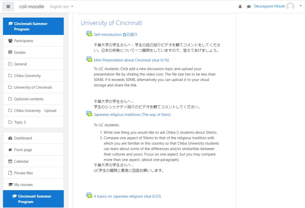Open Takusagawa Mizuki profile name
Viewport: 305px width, 208px height.
click(269, 6)
